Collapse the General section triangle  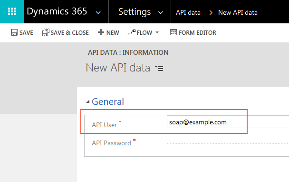coord(88,101)
